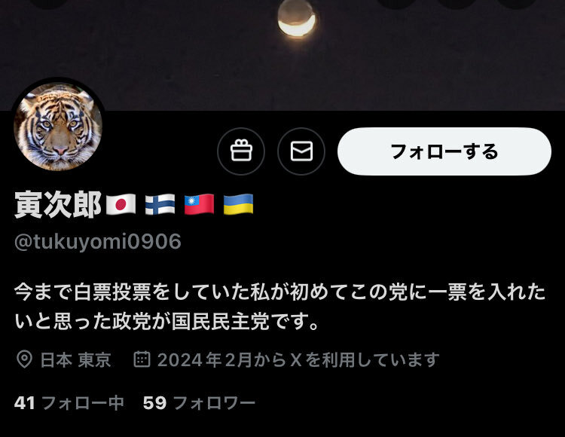565x437 pixels.
Task: Click the Finland flag emoji
Action: coord(160,204)
